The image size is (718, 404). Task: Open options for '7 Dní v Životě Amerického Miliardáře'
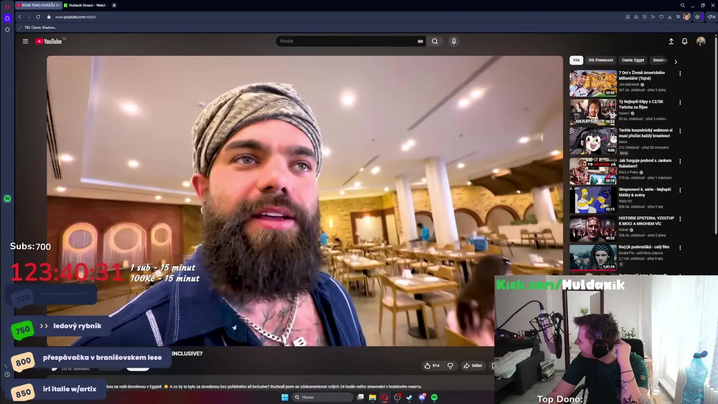click(x=680, y=74)
